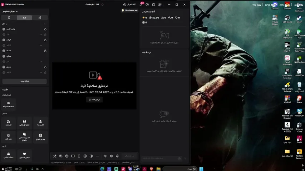Open FiveM desktop shortcut

(299, 139)
